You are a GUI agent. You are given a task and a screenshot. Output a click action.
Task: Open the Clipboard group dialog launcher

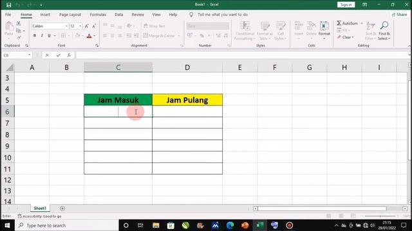[26, 46]
